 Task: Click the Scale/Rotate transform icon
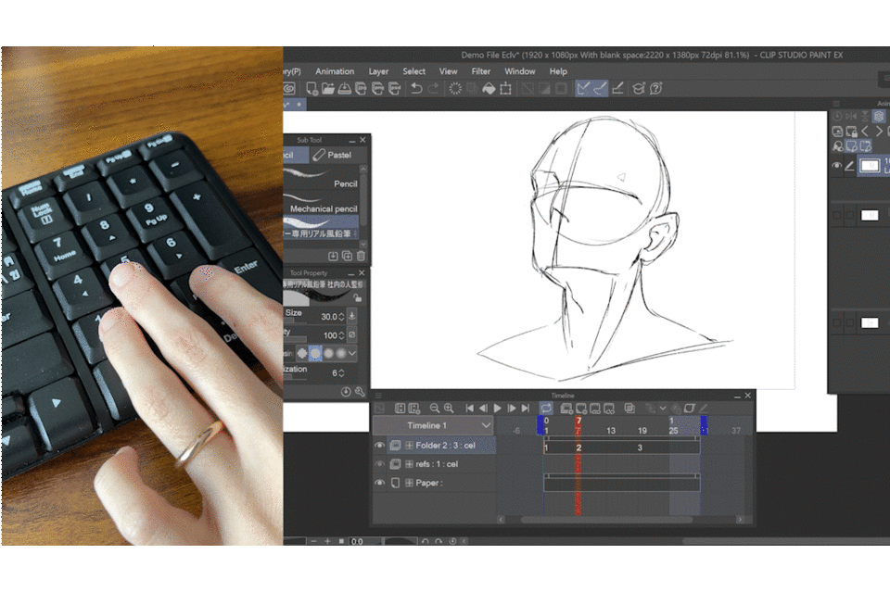(x=505, y=88)
